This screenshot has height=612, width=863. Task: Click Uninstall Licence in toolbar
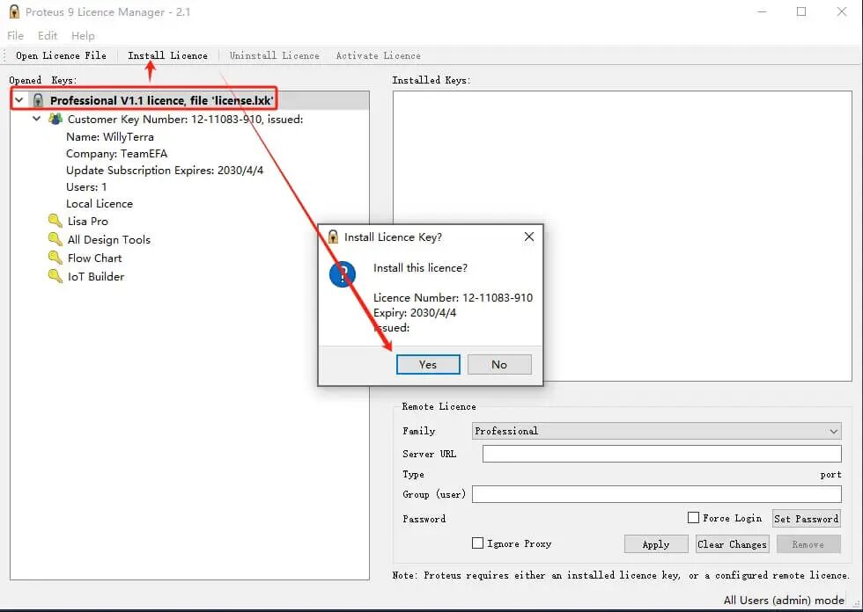click(x=275, y=55)
